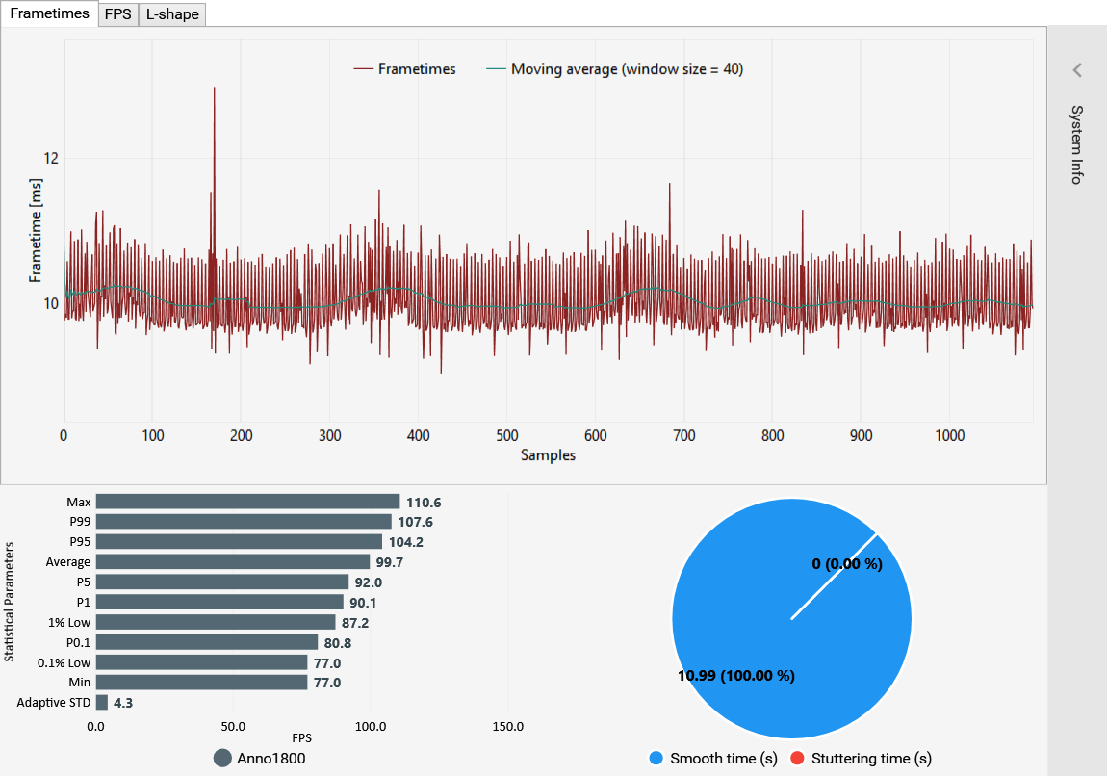Click the P95 bar showing 104.2
Screen dimensions: 1107x776
tap(240, 542)
